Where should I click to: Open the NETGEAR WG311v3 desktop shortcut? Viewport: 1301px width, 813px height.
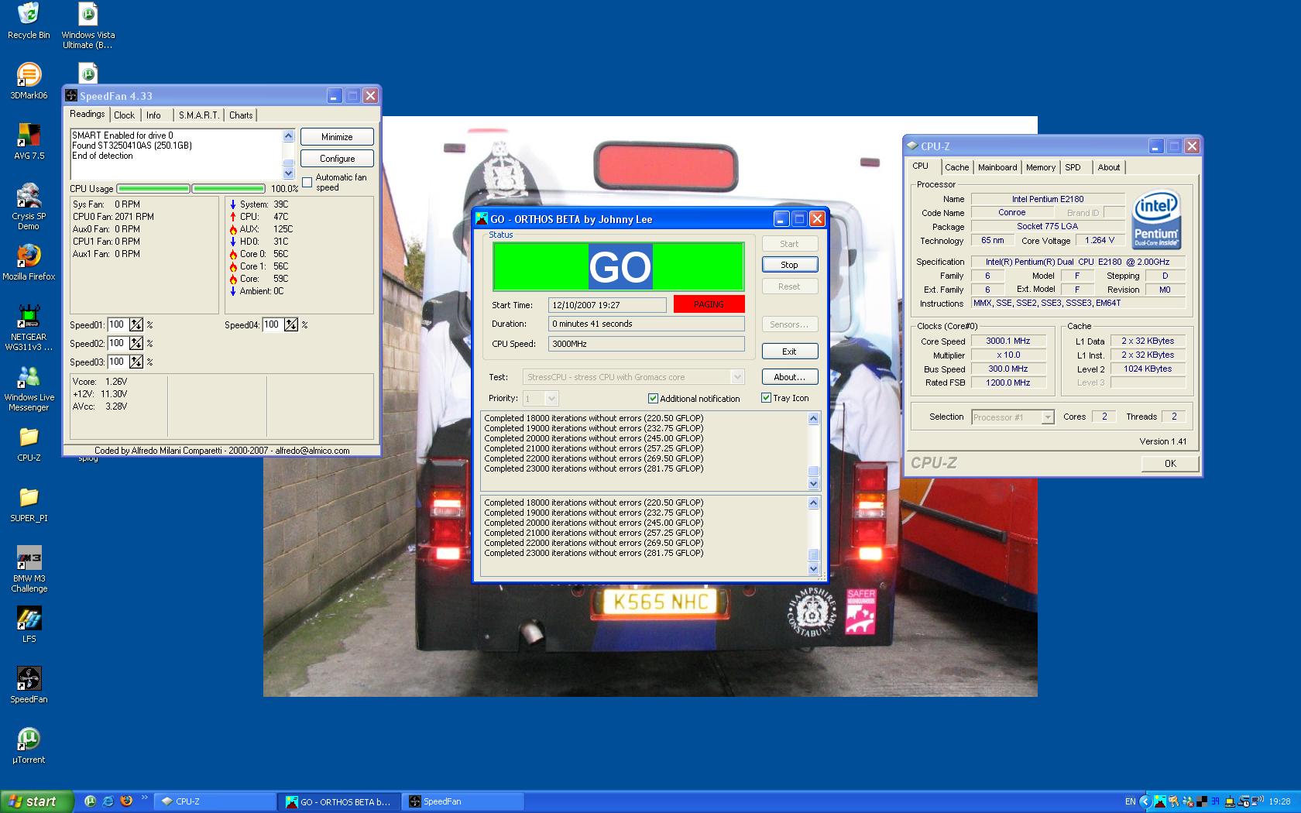pyautogui.click(x=29, y=328)
